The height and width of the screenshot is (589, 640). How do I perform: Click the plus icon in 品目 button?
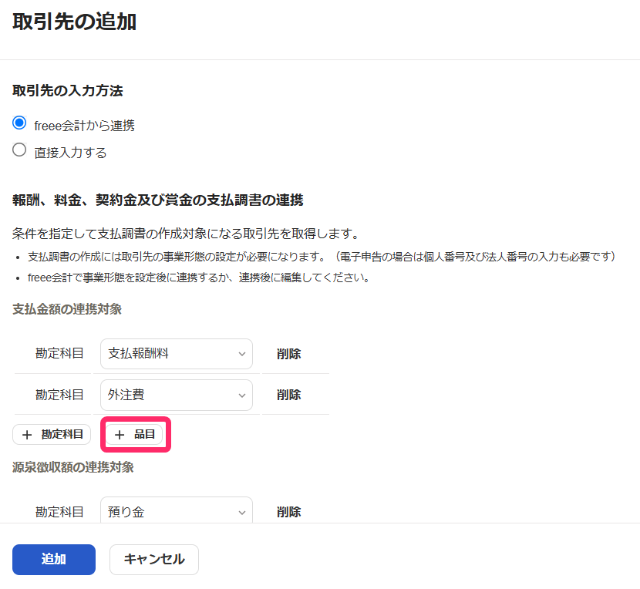(120, 435)
